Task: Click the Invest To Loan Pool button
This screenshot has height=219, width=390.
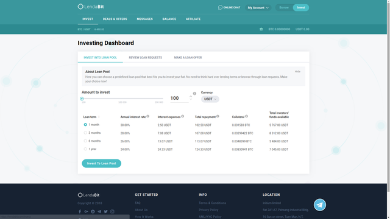Action: coord(102,164)
